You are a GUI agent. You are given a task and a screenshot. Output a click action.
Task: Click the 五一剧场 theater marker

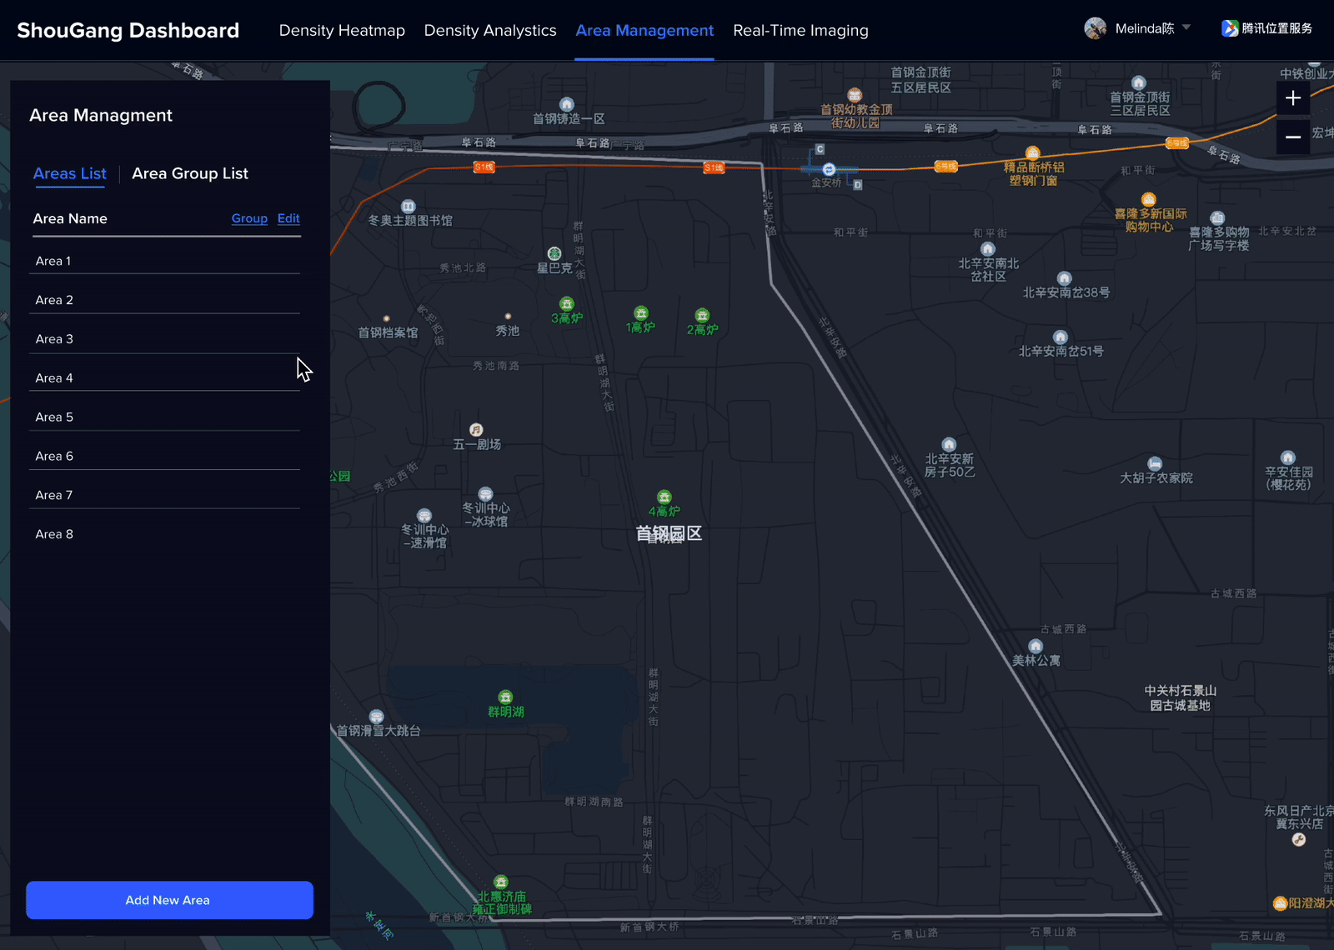(x=476, y=430)
